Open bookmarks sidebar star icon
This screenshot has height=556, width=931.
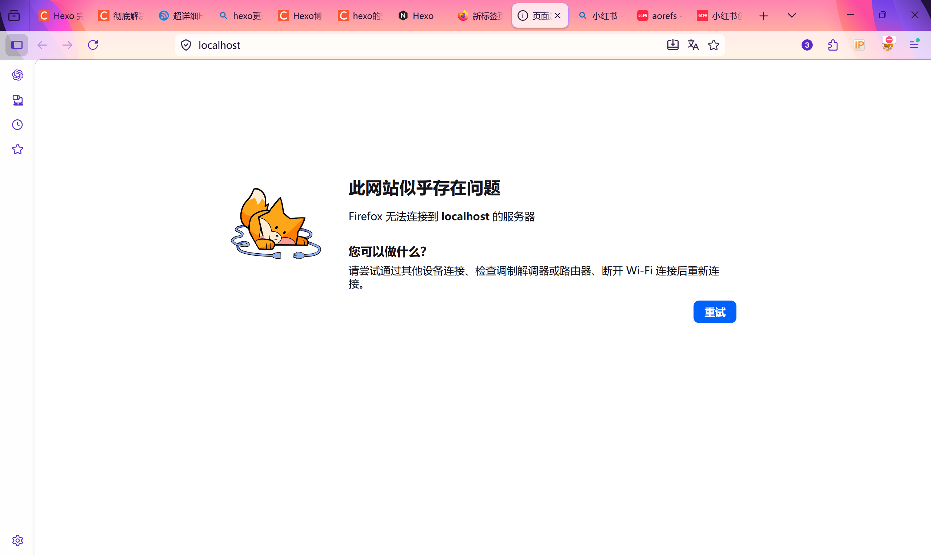[17, 150]
